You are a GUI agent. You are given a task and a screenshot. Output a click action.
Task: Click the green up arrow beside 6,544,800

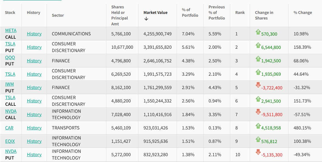[x=258, y=45]
